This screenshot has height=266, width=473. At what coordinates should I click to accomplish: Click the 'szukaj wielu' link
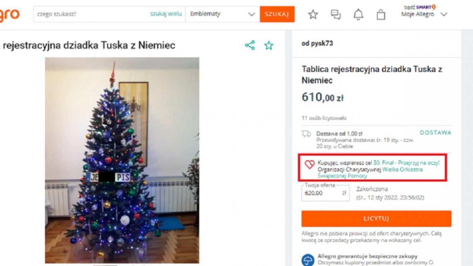(x=166, y=14)
